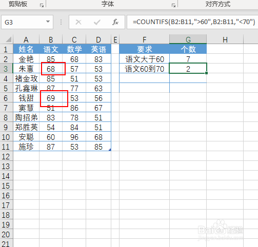Select column C header
The image size is (258, 247).
74,39
